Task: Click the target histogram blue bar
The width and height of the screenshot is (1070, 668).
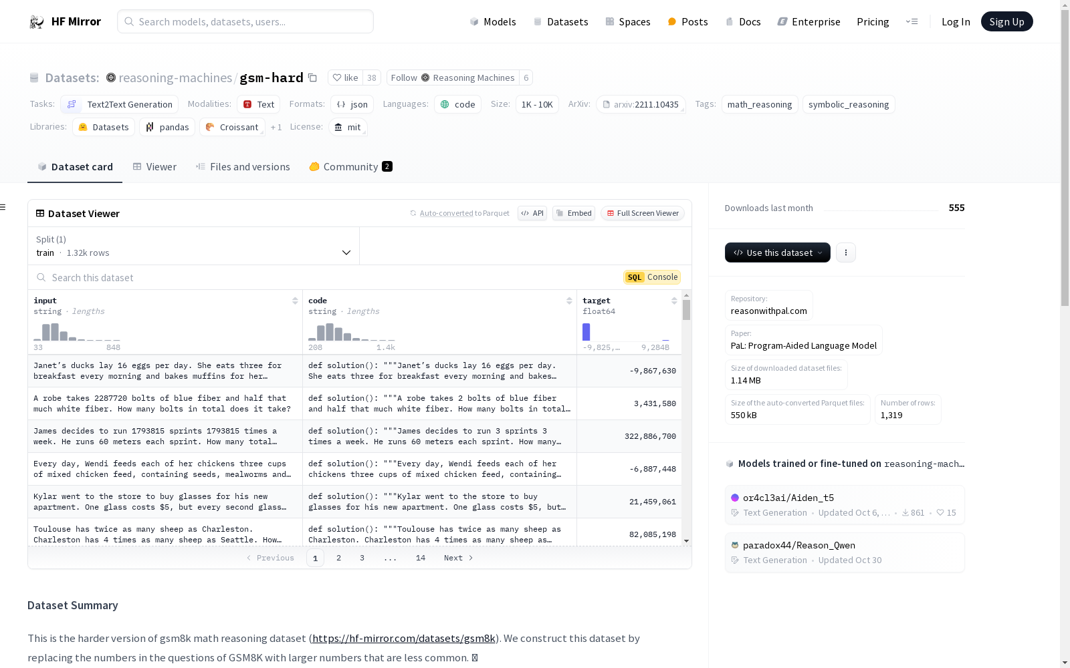Action: [x=586, y=331]
